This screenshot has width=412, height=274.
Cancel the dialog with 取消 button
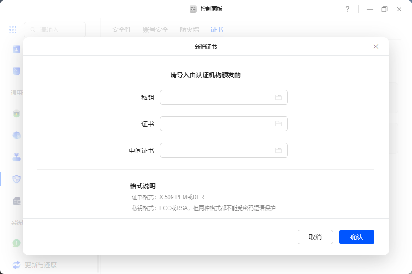315,237
